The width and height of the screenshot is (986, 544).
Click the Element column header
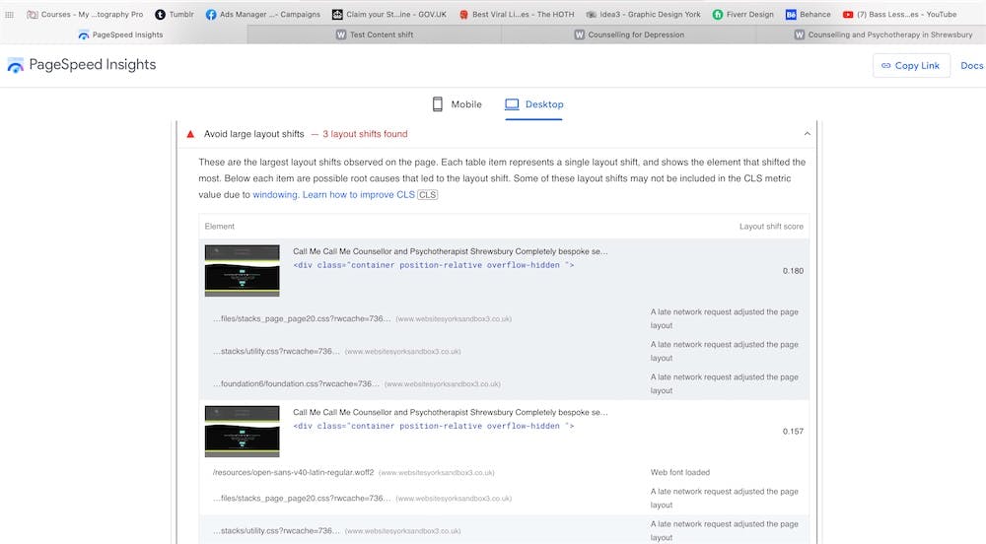220,226
